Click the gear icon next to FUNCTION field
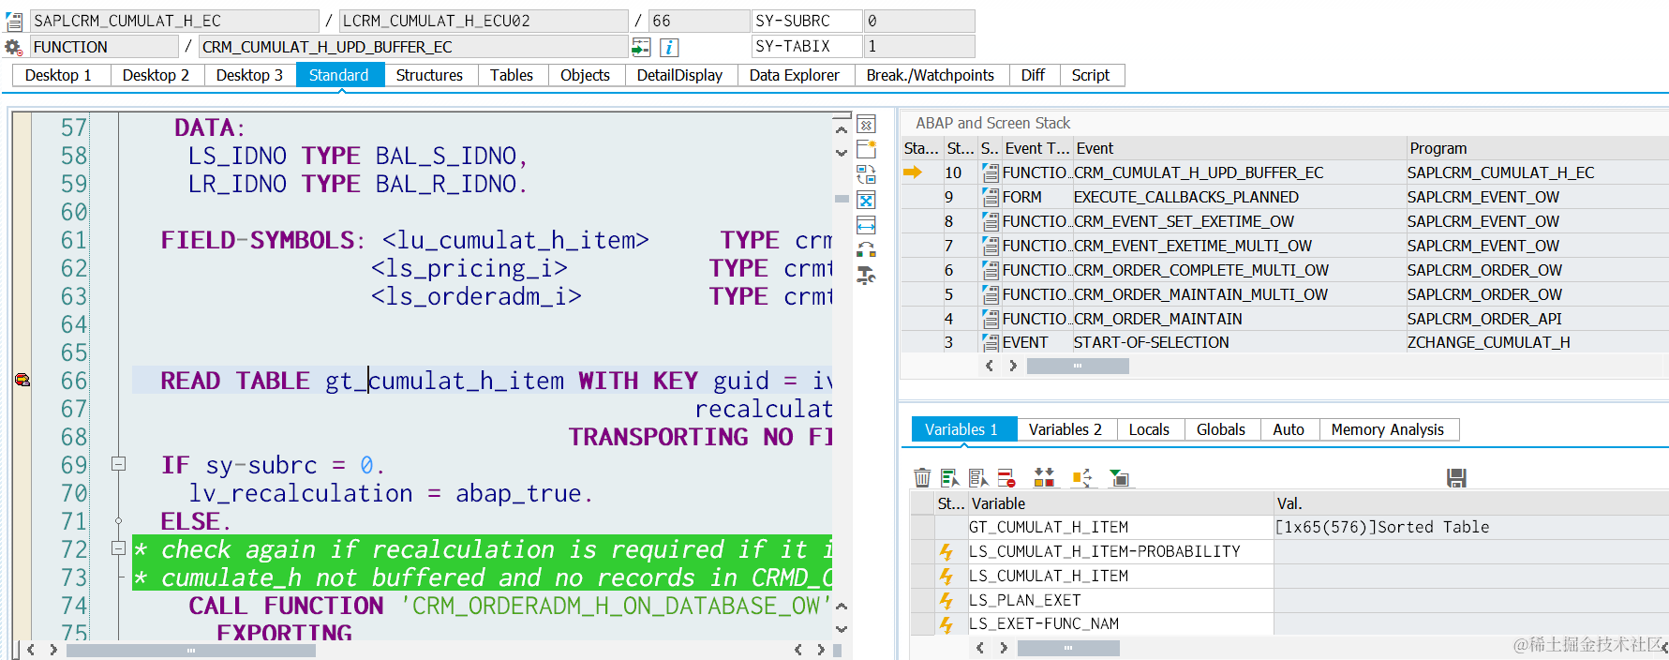 (x=13, y=47)
